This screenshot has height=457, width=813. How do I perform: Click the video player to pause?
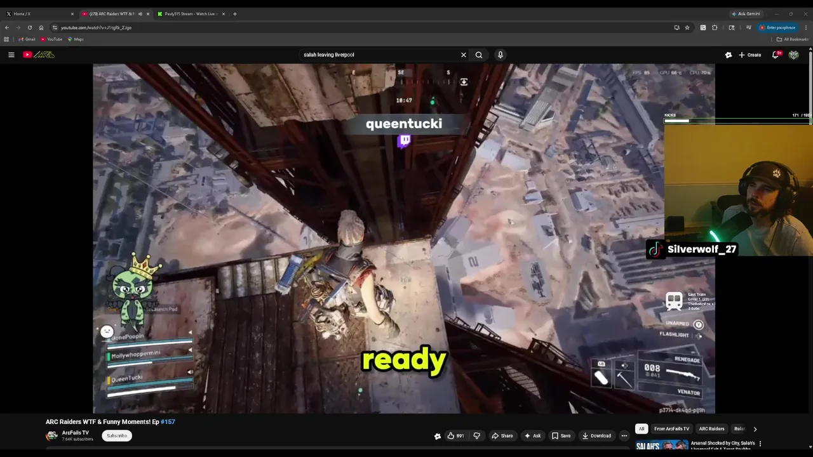404,239
